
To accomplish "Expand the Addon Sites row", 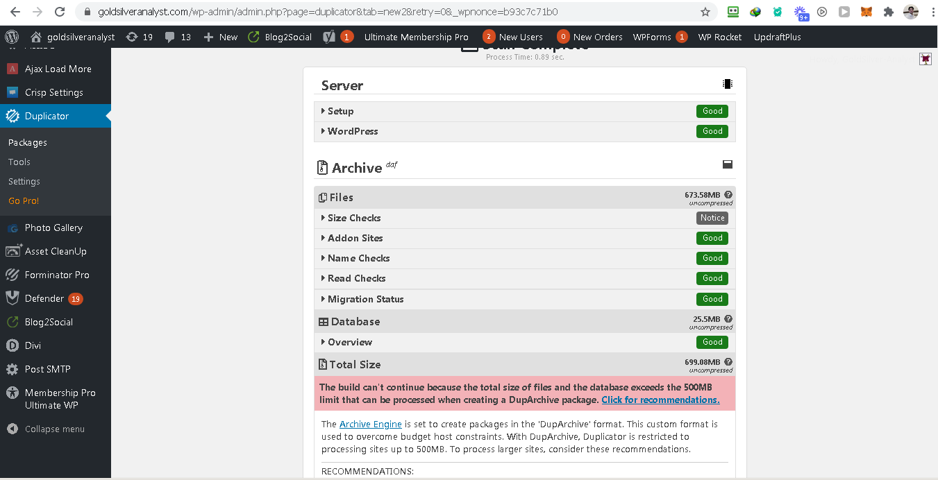I will click(525, 238).
